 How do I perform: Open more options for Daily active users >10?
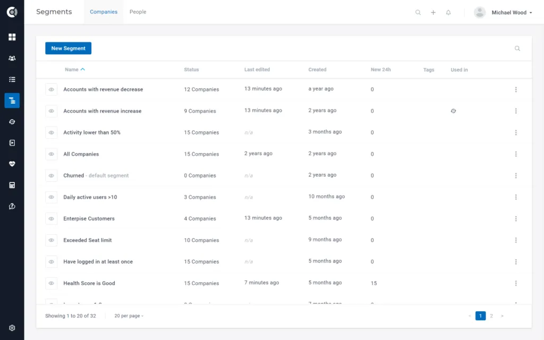pyautogui.click(x=516, y=197)
